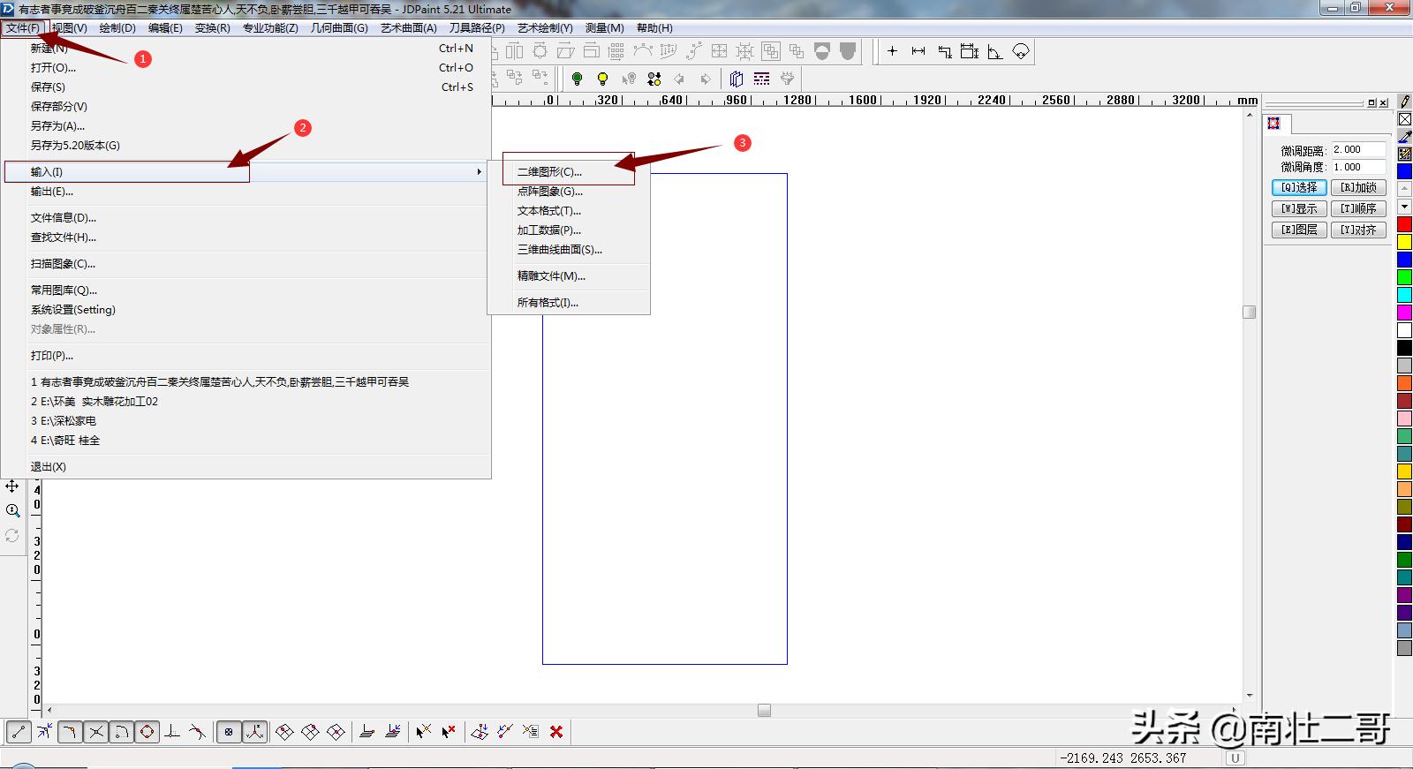Toggle the endpoint snap button in bottom toolbar
The height and width of the screenshot is (769, 1413).
(19, 732)
